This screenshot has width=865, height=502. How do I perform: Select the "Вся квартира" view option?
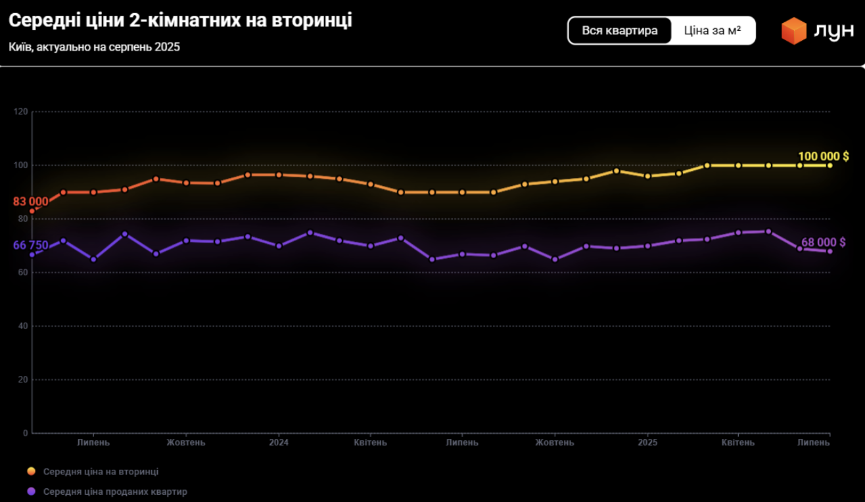[619, 31]
